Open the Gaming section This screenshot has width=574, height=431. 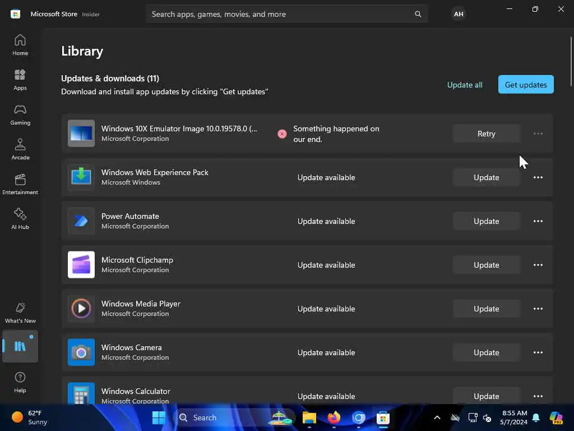coord(20,114)
